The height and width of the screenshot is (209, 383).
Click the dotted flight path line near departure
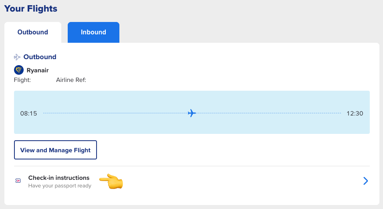(80, 113)
